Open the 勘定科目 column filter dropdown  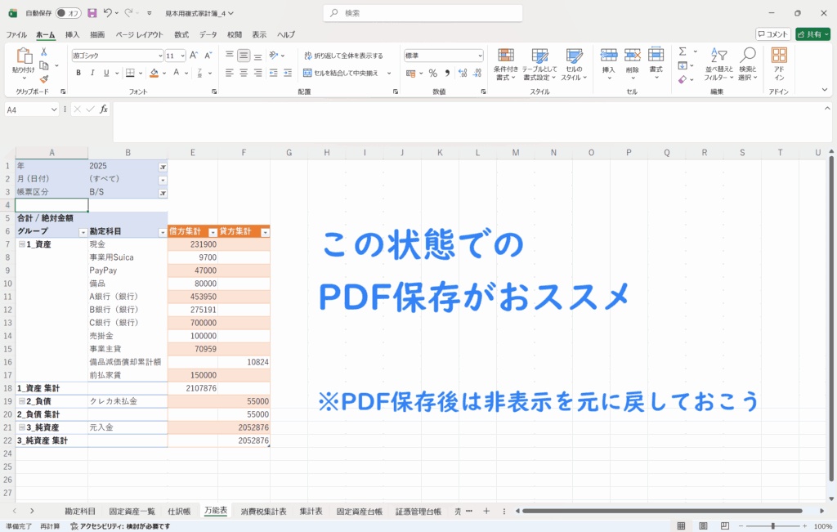162,232
